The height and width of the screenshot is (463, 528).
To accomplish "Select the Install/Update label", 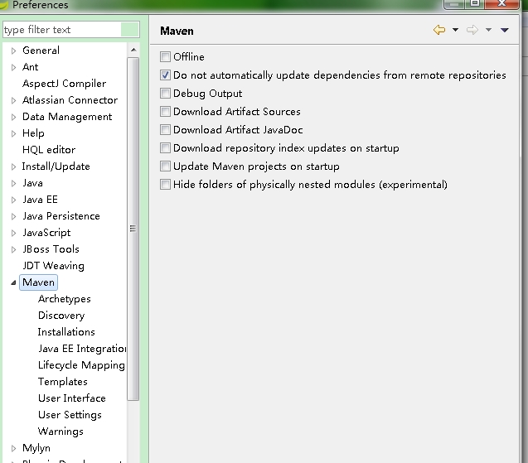I will [56, 166].
